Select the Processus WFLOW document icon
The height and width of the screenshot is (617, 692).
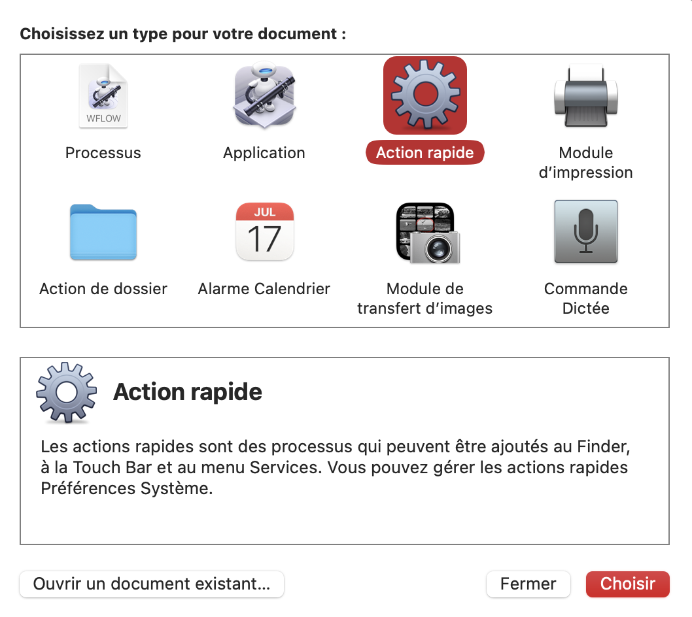(103, 95)
